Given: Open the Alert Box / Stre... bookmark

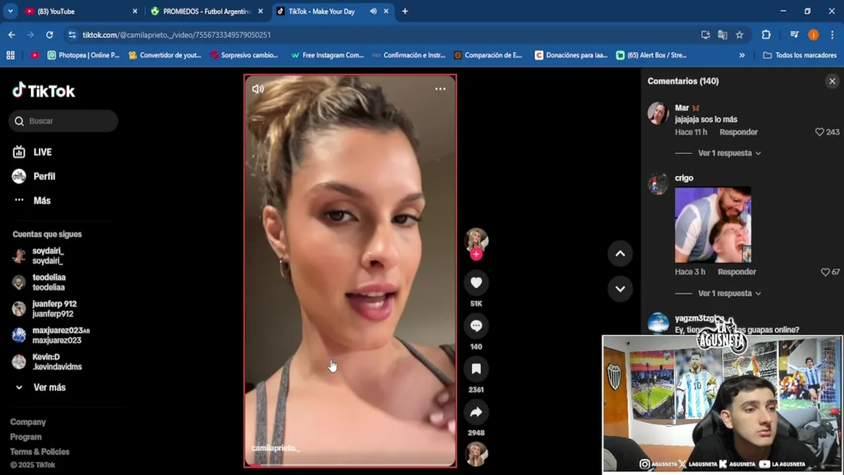Looking at the screenshot, I should pyautogui.click(x=651, y=55).
